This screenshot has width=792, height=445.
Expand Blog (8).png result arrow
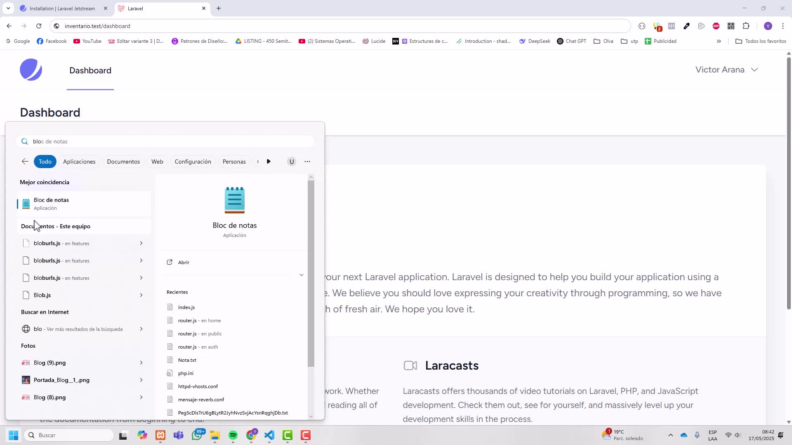click(141, 397)
